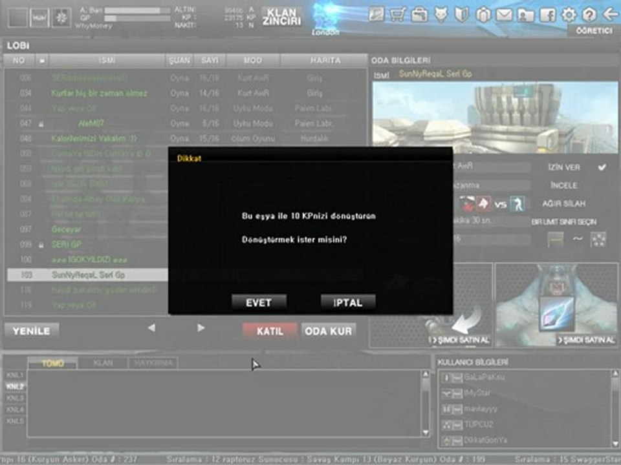The width and height of the screenshot is (621, 465).
Task: Create a room with ODA KUR
Action: click(329, 331)
